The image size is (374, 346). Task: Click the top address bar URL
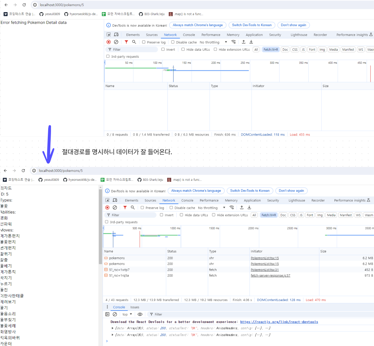coord(62,5)
